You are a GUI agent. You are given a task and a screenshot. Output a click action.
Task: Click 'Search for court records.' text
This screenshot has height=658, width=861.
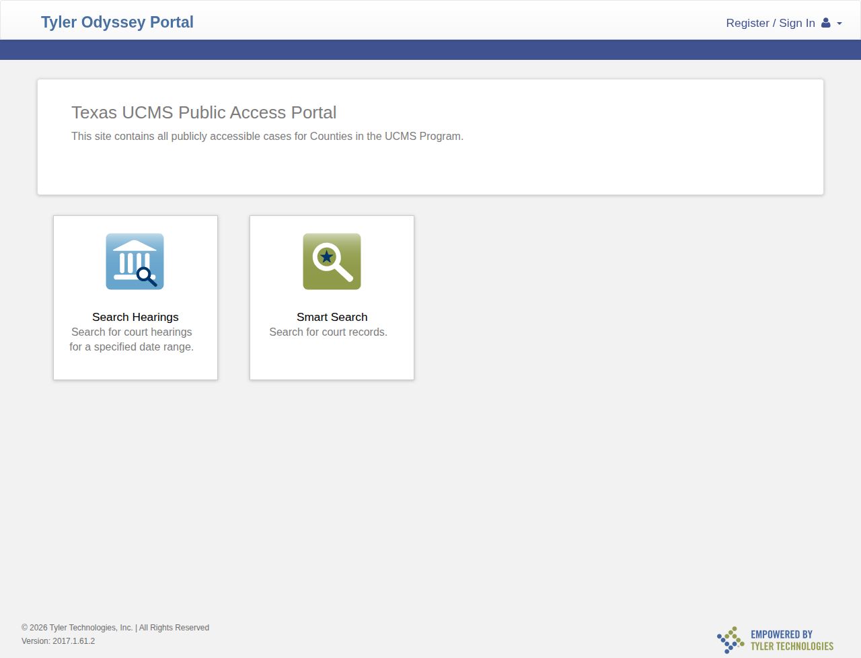coord(328,332)
